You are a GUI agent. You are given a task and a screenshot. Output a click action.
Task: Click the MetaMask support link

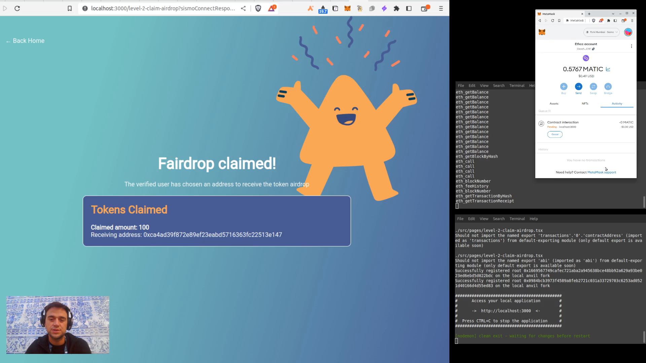point(602,172)
